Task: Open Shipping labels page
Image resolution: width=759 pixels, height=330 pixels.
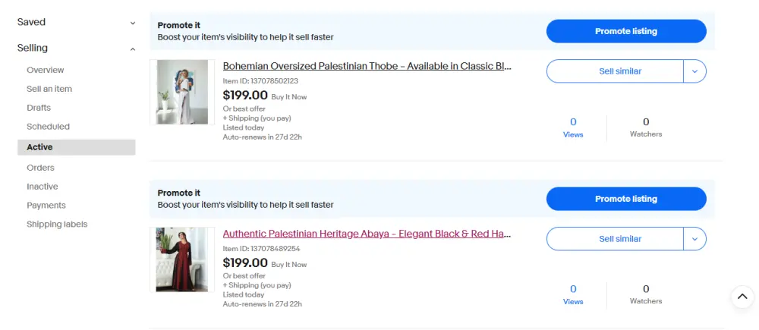Action: (57, 225)
